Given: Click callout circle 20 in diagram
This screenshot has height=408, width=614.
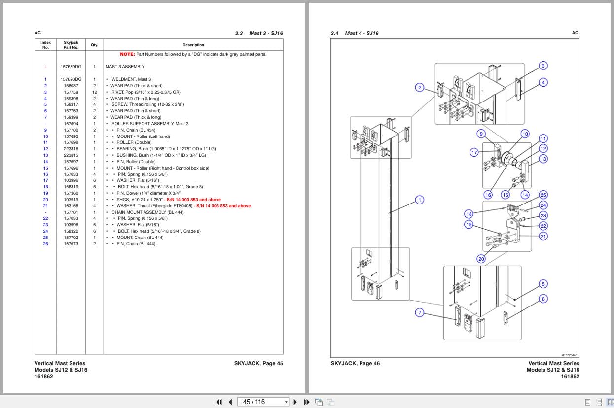Looking at the screenshot, I should coord(481,259).
